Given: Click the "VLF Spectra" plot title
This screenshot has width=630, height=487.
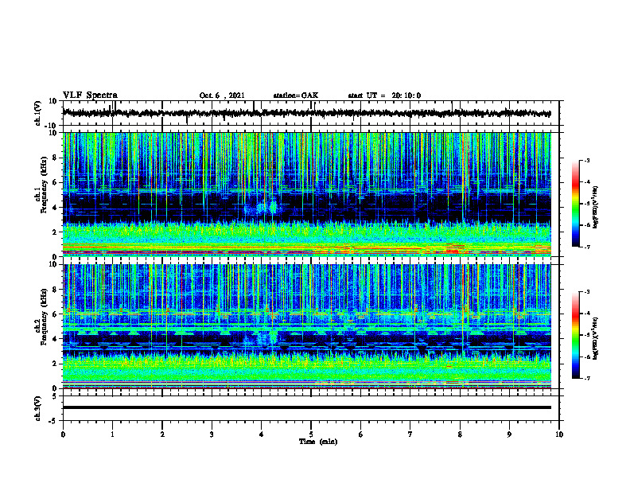Looking at the screenshot, I should click(x=90, y=95).
